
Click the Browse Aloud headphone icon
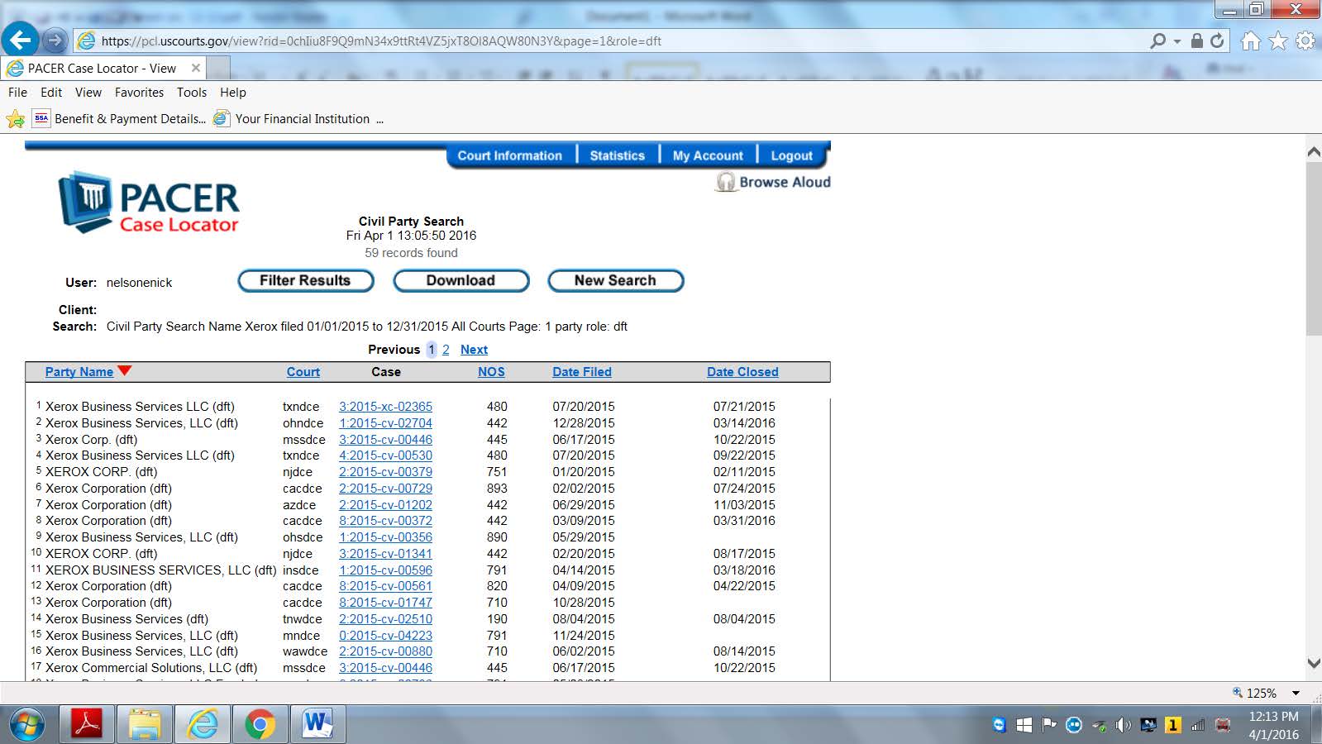[x=725, y=182]
